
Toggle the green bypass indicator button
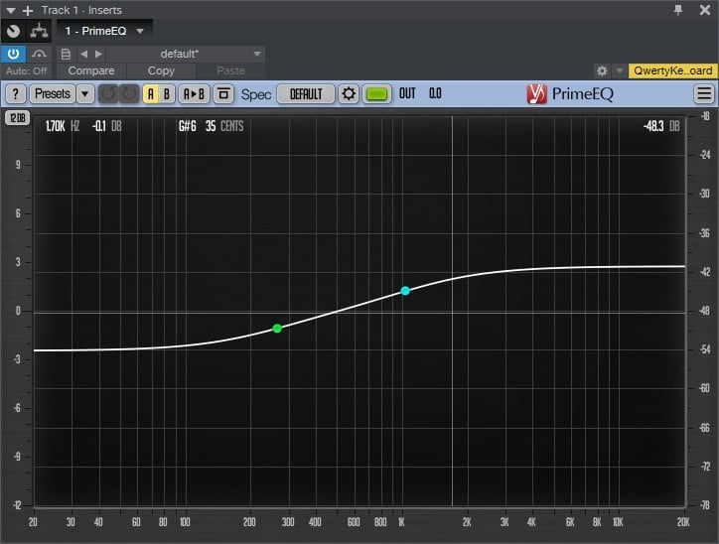[x=377, y=94]
